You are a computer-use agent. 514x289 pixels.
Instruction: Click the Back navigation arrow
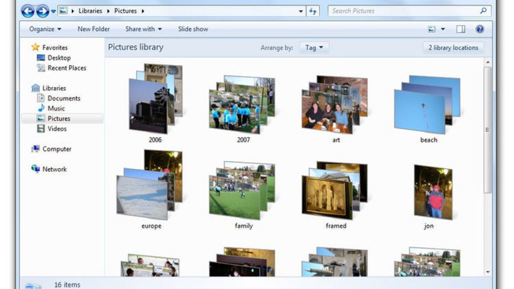[28, 12]
